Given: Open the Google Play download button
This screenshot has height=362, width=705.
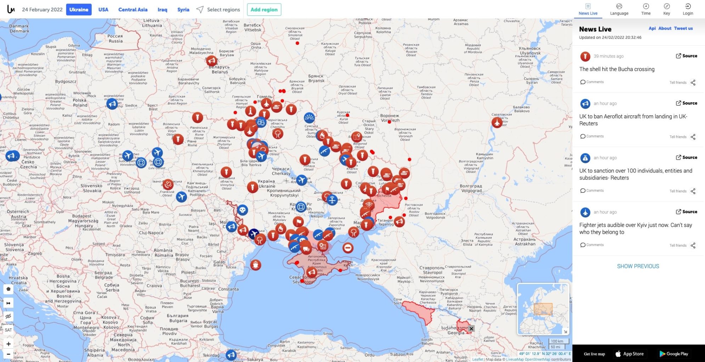Looking at the screenshot, I should (674, 354).
